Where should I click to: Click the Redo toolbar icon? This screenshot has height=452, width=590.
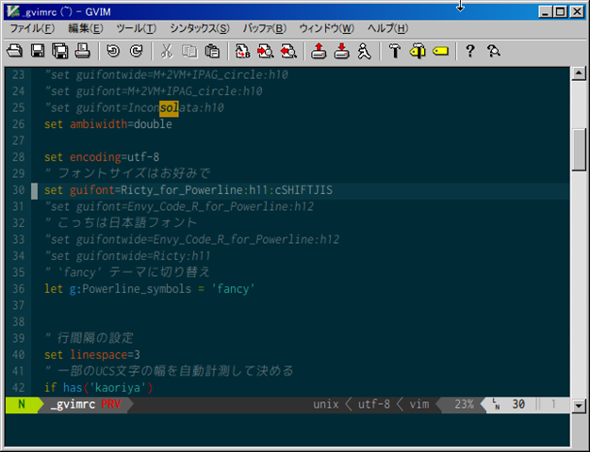tap(136, 51)
